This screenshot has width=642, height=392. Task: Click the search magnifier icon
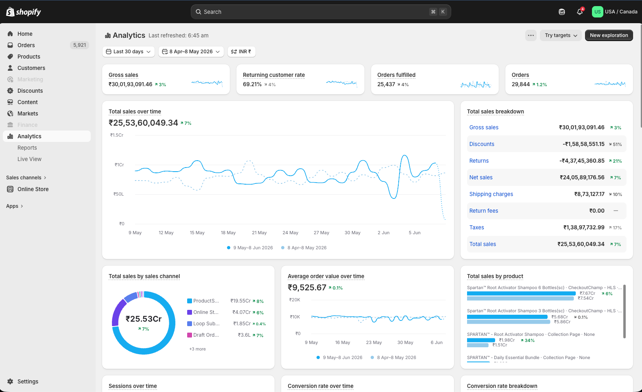[x=199, y=12]
